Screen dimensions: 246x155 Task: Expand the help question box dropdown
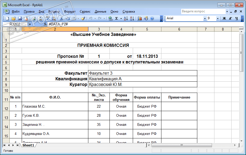click(x=227, y=12)
